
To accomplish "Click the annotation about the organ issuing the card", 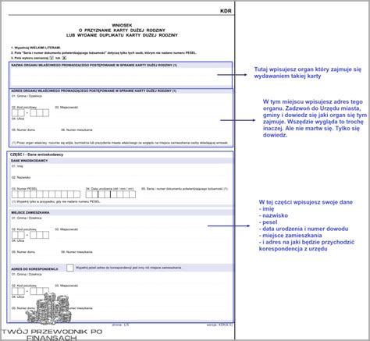I will 308,73.
